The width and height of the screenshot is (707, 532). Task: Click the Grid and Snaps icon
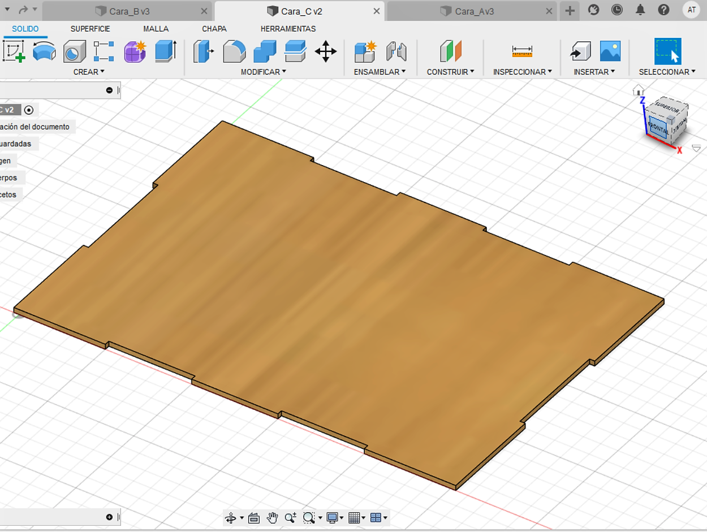pyautogui.click(x=354, y=517)
